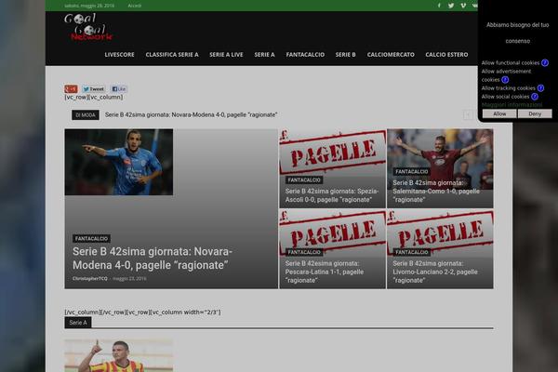Click the Facebook Like button

click(x=119, y=89)
